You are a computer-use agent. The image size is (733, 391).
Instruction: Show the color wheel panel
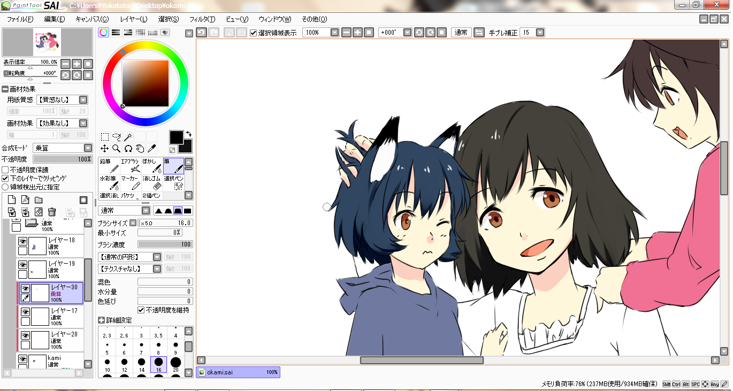[x=104, y=33]
